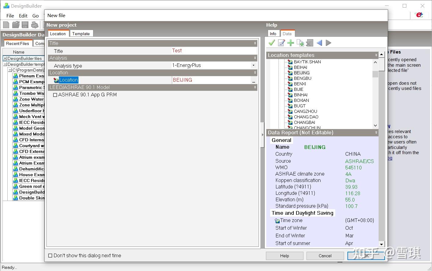Expand the DesignBuilder files tree node
This screenshot has height=271, width=432.
tap(5, 58)
